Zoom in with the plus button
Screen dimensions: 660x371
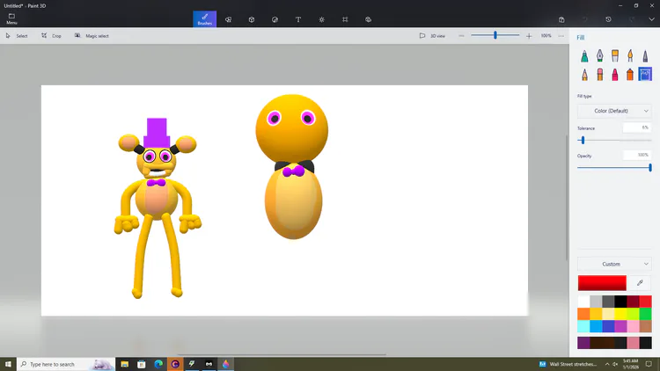[529, 36]
